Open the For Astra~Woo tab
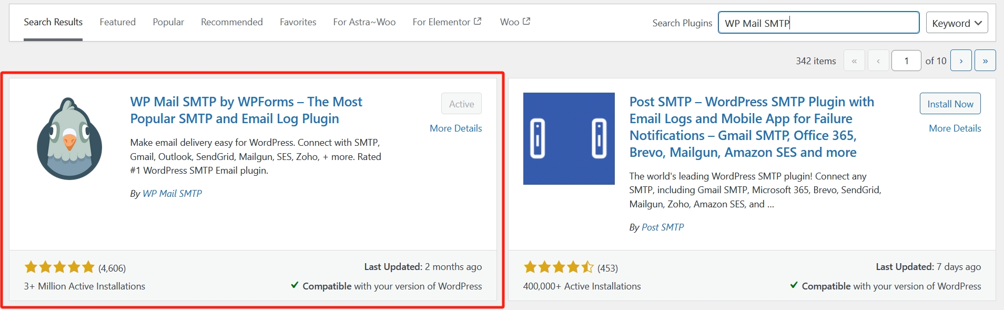This screenshot has height=310, width=1004. click(364, 22)
